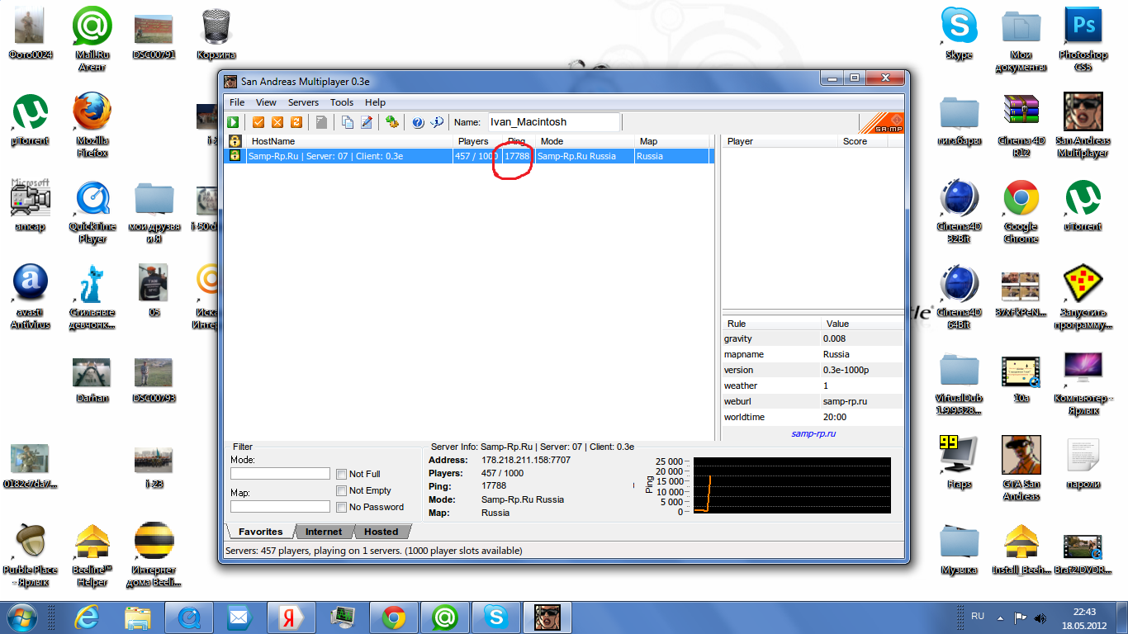This screenshot has width=1128, height=634.
Task: Click the orange checkmark Add Server icon
Action: tap(258, 122)
